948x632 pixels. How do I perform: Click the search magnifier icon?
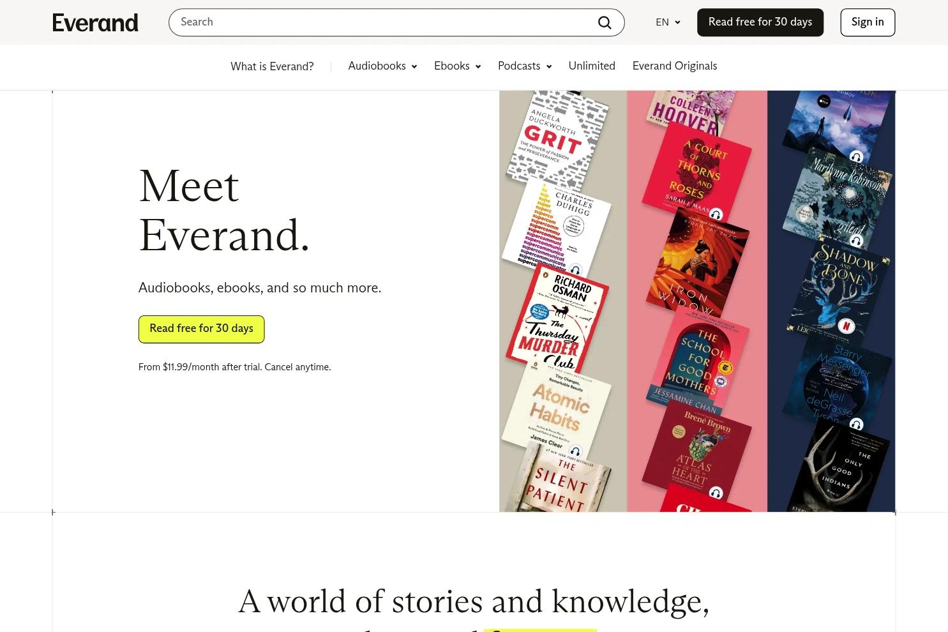pos(605,22)
